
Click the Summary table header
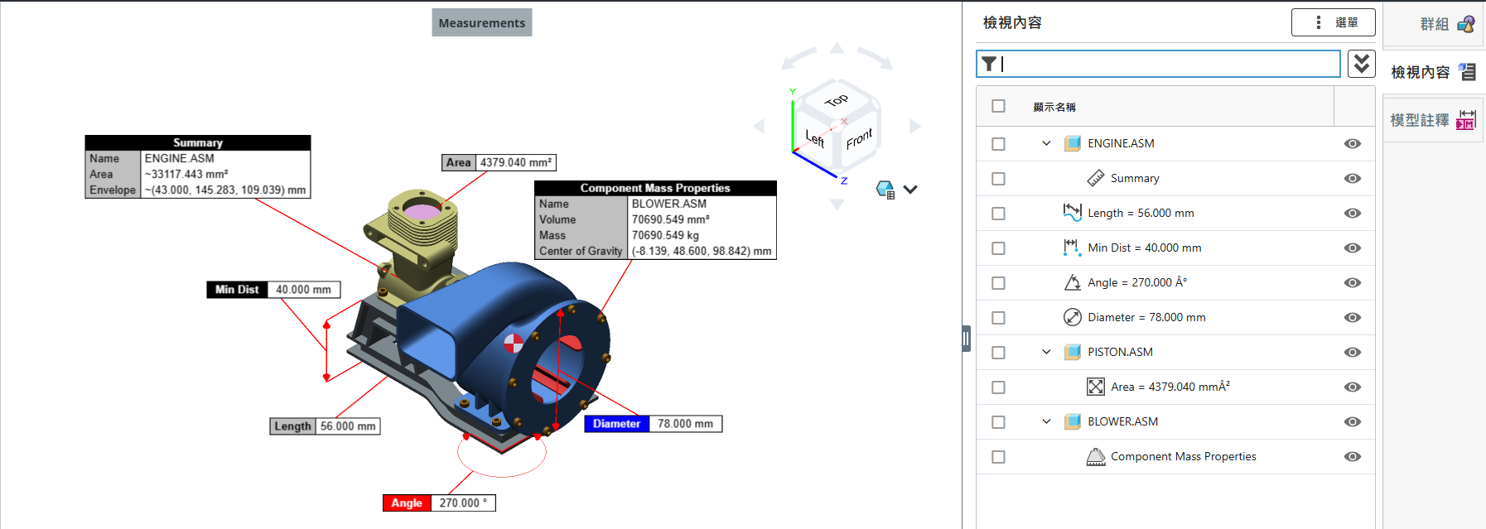[x=198, y=142]
